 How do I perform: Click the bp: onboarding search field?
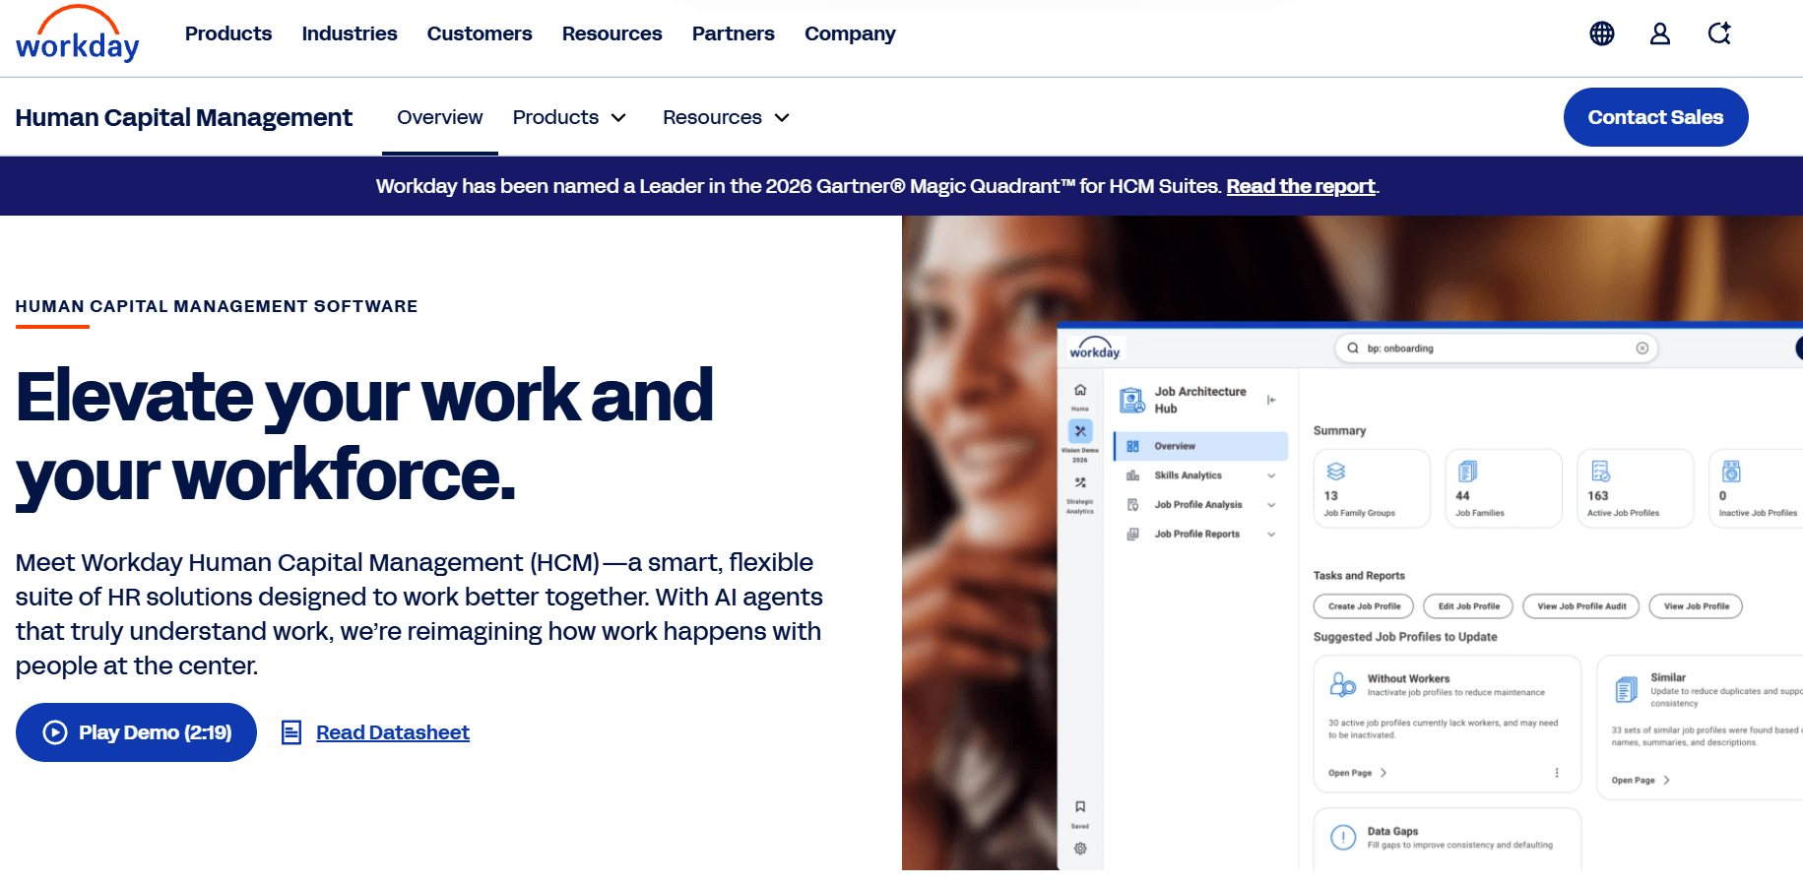coord(1497,348)
